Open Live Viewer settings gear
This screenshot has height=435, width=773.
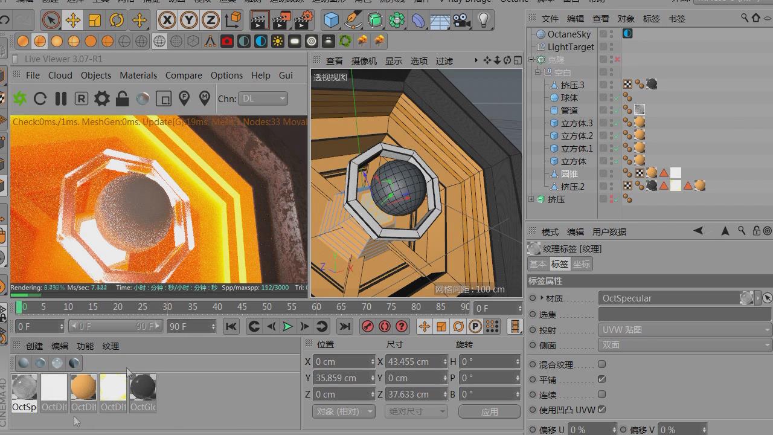pos(102,98)
